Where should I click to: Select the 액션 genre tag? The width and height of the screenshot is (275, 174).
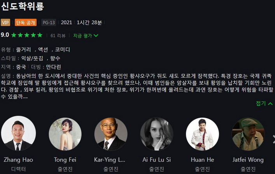tap(43, 50)
